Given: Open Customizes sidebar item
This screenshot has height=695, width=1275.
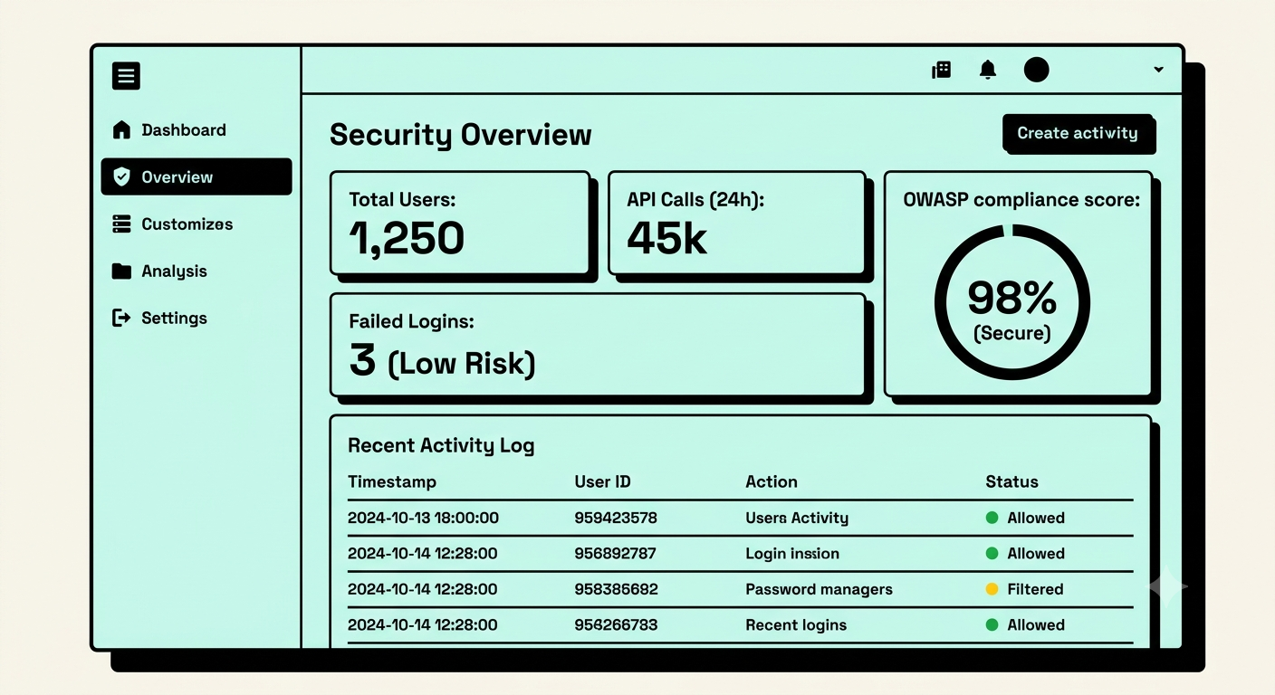Looking at the screenshot, I should pos(187,224).
